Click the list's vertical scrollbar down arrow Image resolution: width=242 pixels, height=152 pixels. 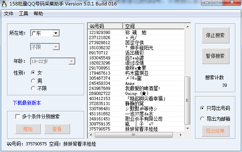pos(188,128)
